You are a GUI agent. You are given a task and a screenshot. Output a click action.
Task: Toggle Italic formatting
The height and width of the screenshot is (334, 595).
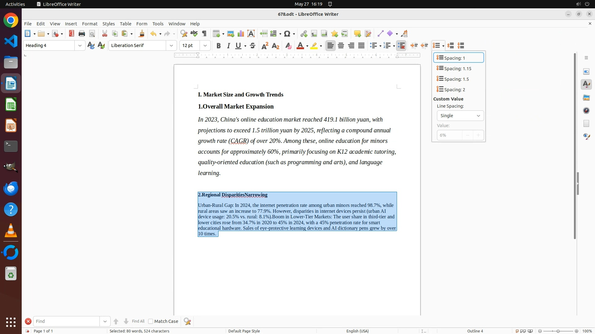click(x=229, y=46)
